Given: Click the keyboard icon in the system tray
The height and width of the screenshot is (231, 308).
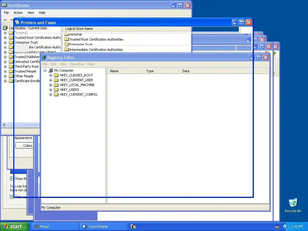Looking at the screenshot, I should [x=277, y=227].
